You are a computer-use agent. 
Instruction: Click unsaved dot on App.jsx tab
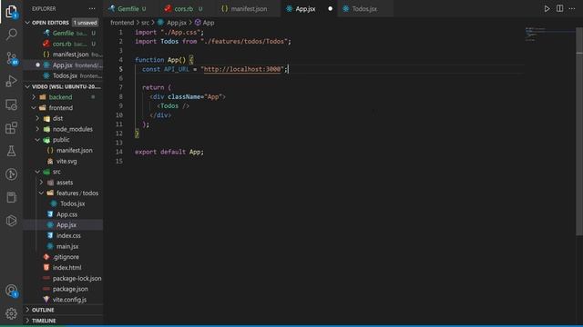tap(330, 8)
